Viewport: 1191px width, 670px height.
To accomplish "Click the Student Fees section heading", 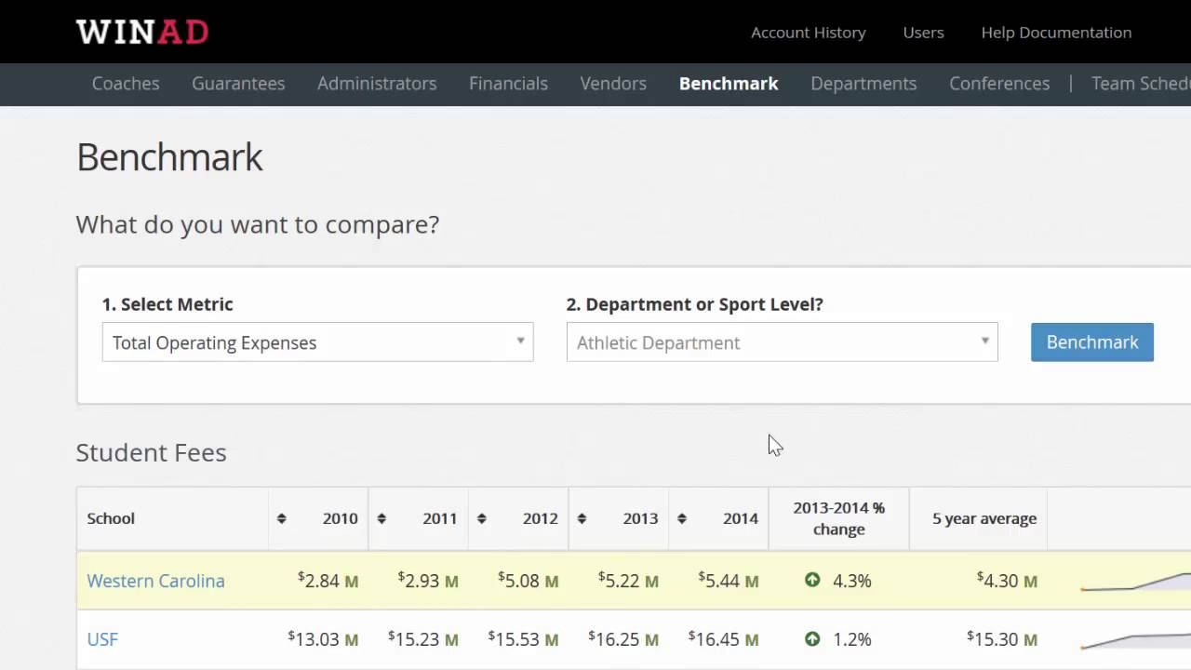I will [x=151, y=452].
